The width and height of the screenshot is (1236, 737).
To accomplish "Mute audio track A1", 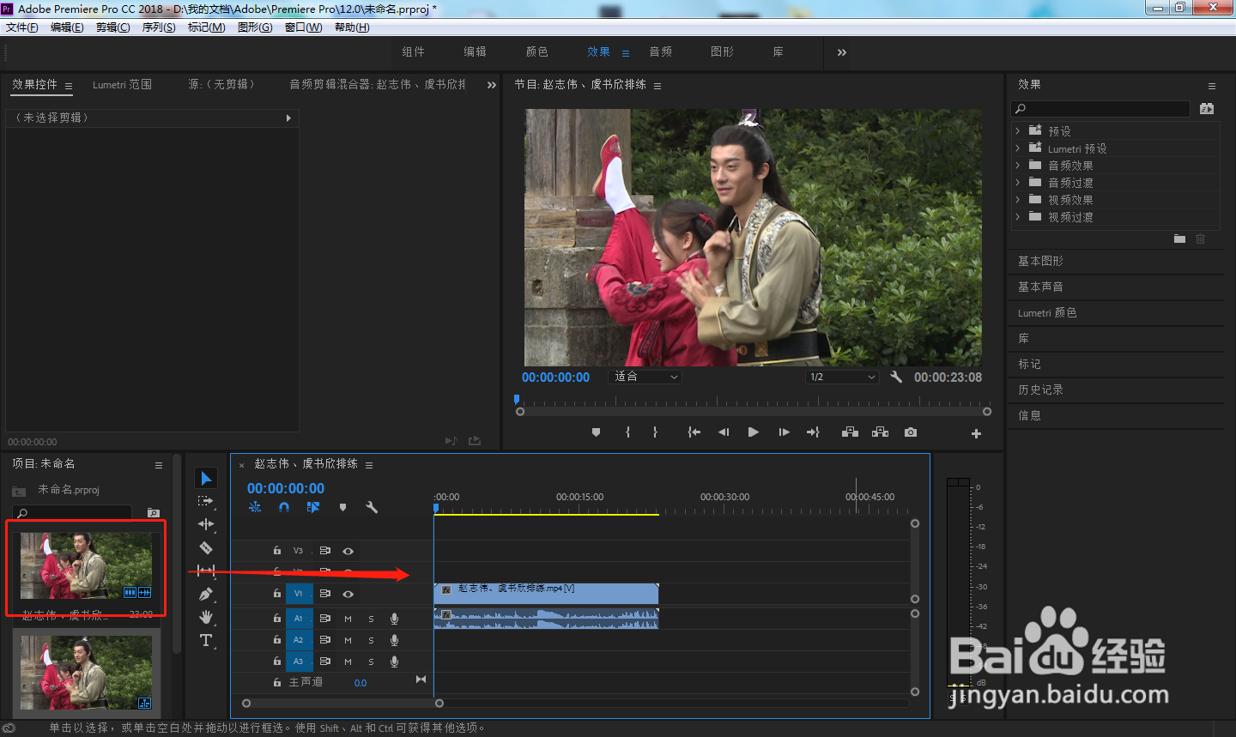I will pyautogui.click(x=348, y=619).
